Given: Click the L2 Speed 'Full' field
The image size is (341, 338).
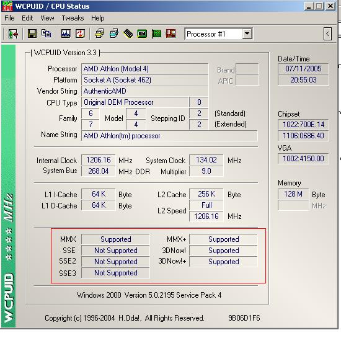Looking at the screenshot, I should (206, 205).
